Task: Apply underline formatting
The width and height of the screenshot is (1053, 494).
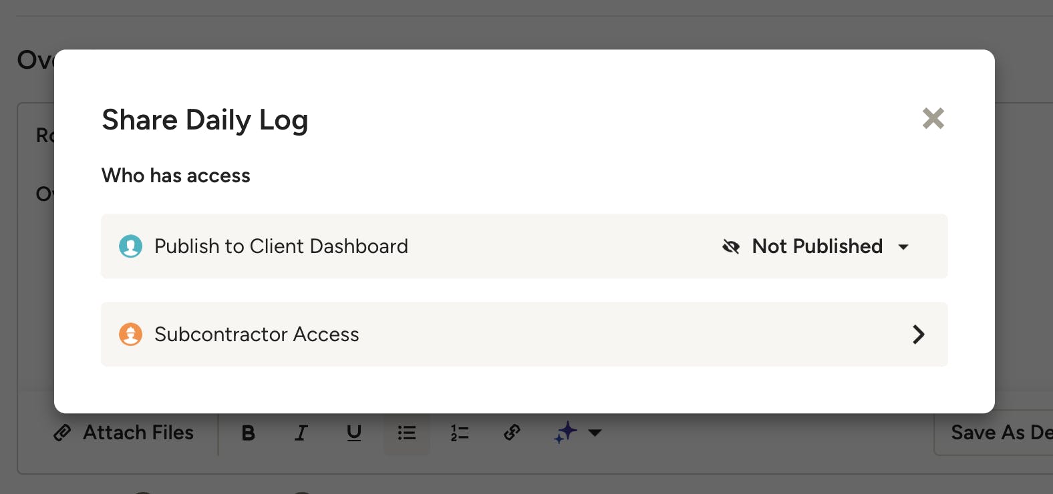Action: tap(353, 433)
